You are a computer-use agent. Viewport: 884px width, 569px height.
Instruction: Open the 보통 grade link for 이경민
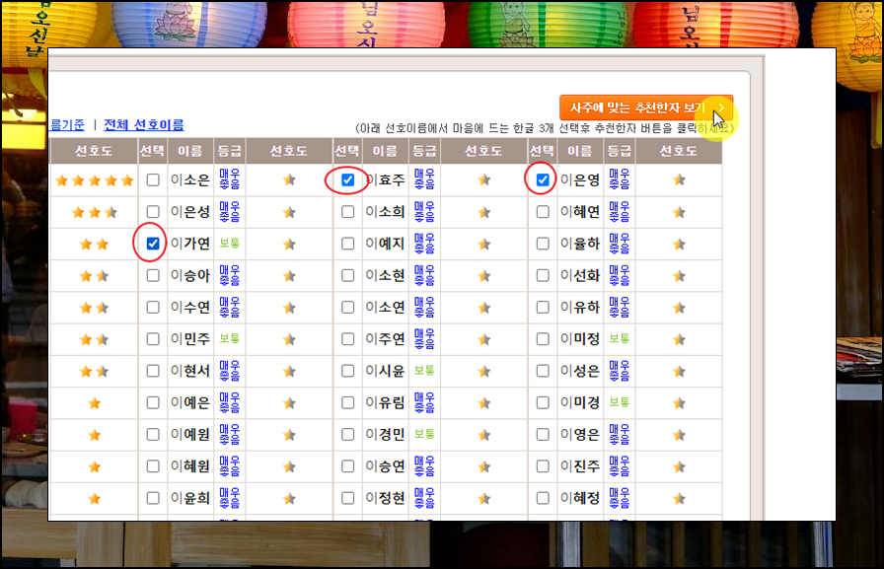tap(424, 434)
